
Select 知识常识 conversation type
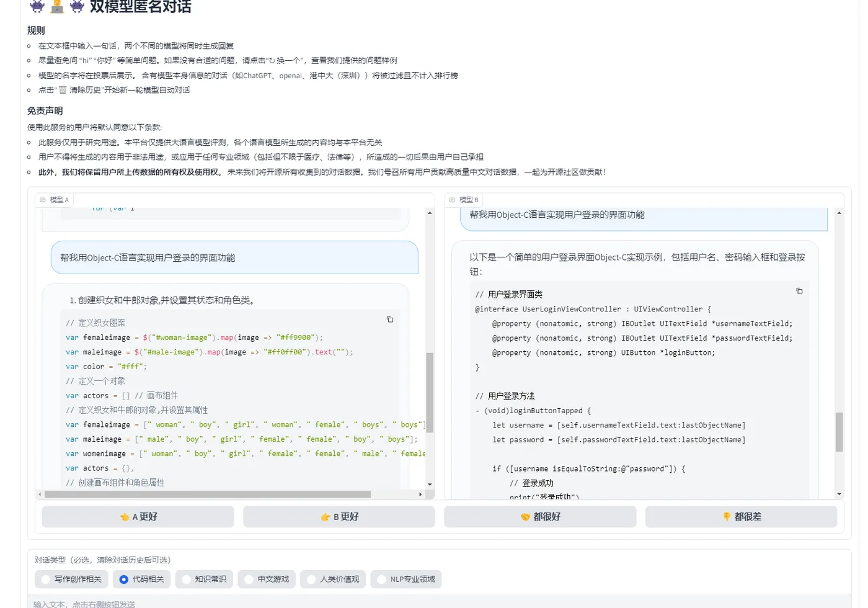pos(204,579)
